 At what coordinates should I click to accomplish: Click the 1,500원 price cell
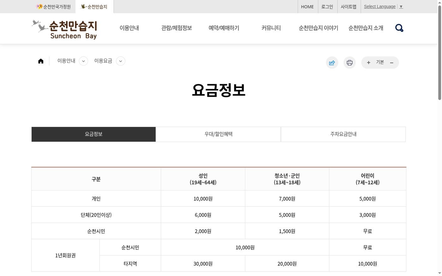(287, 231)
